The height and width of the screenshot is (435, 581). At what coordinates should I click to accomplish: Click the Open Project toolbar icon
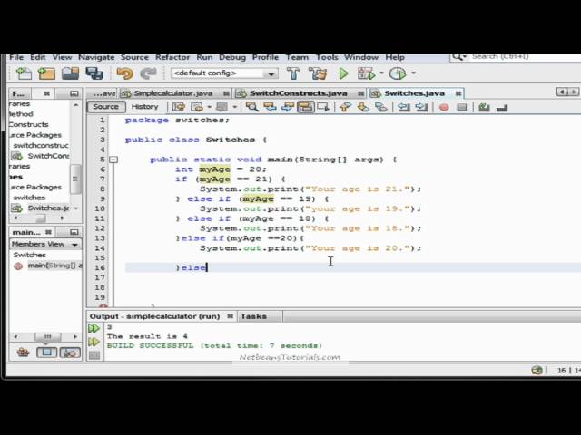pyautogui.click(x=71, y=73)
